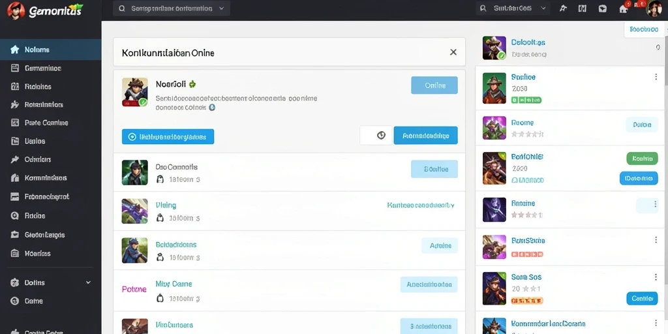Click the Oto Comotis game thumbnail
Screen dimensions: 668x334
(x=134, y=172)
